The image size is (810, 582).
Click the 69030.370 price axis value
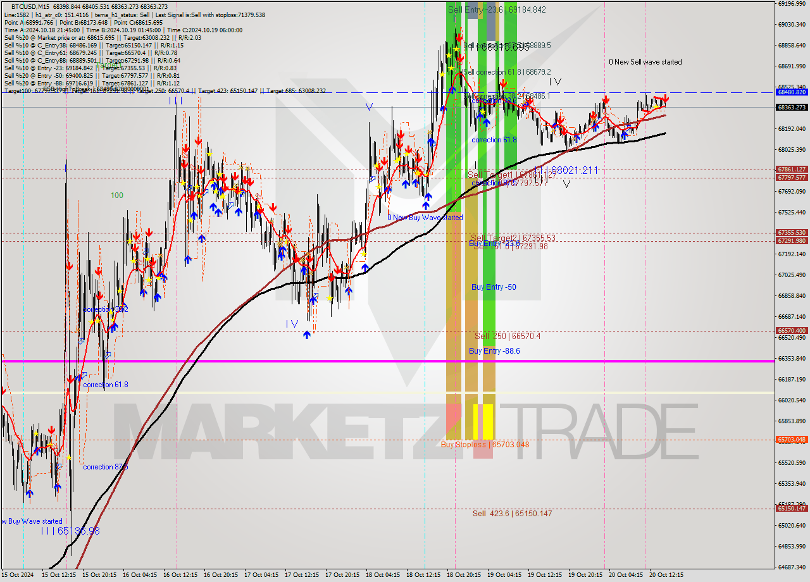(791, 25)
